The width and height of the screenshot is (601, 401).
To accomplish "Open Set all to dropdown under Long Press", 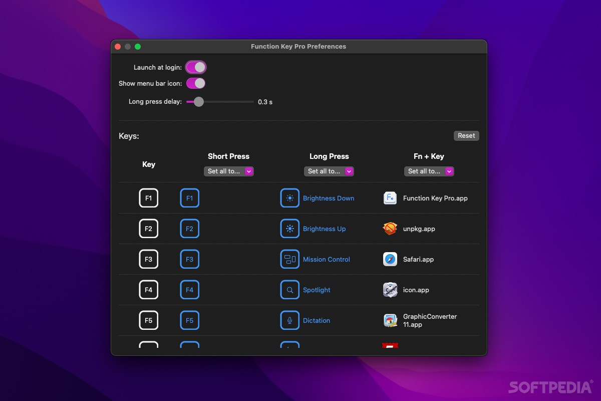I will click(x=329, y=171).
